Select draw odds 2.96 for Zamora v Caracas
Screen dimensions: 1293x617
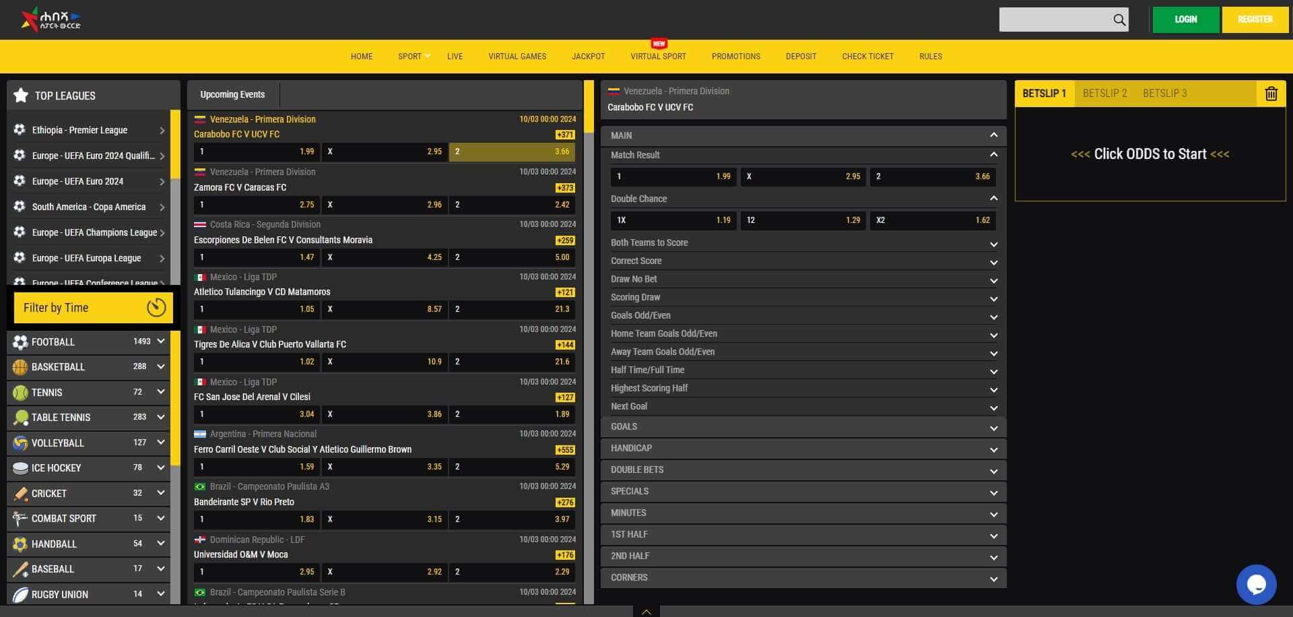coord(385,205)
